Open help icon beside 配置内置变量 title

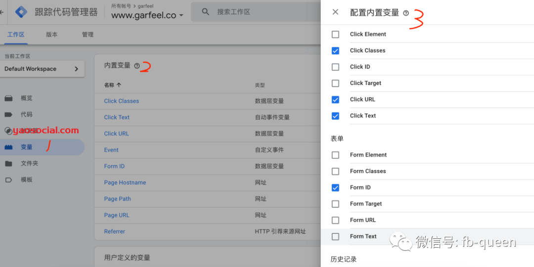405,13
